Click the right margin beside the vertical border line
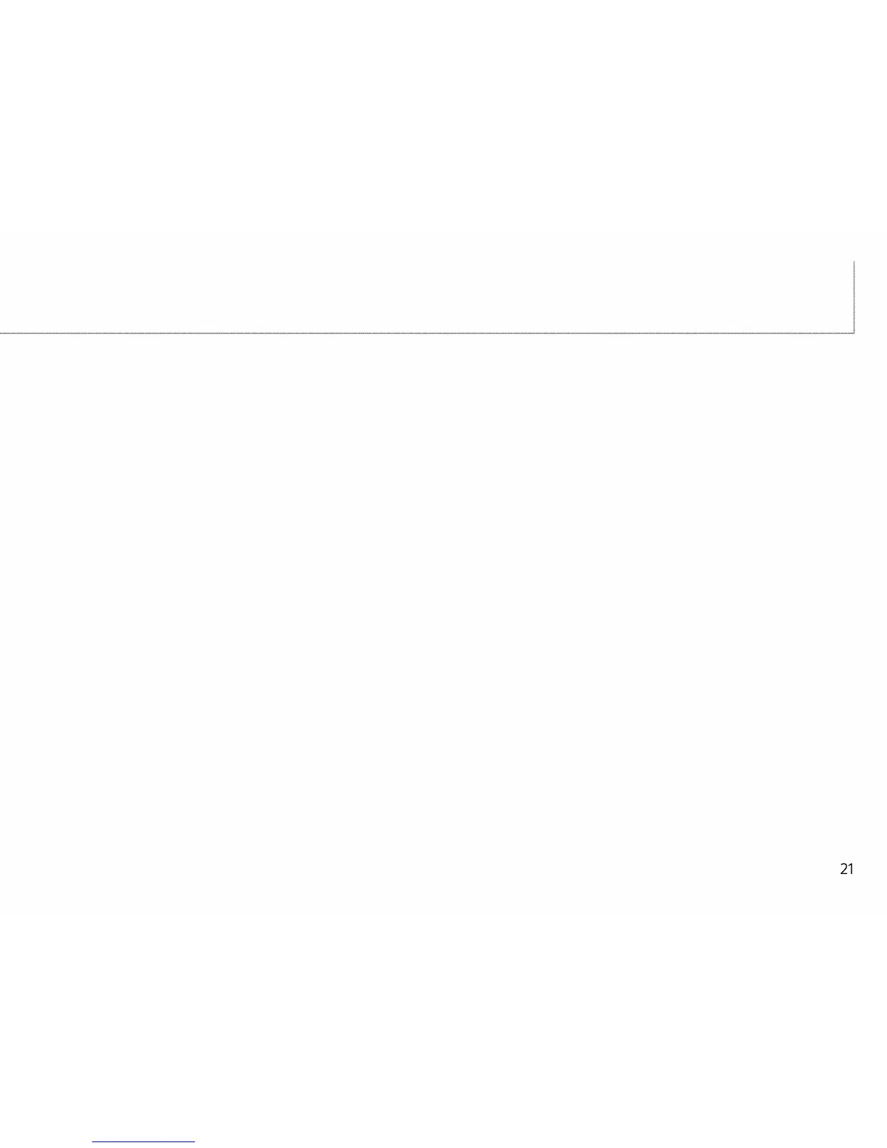Viewport: 887px width, 1148px height. coord(871,297)
